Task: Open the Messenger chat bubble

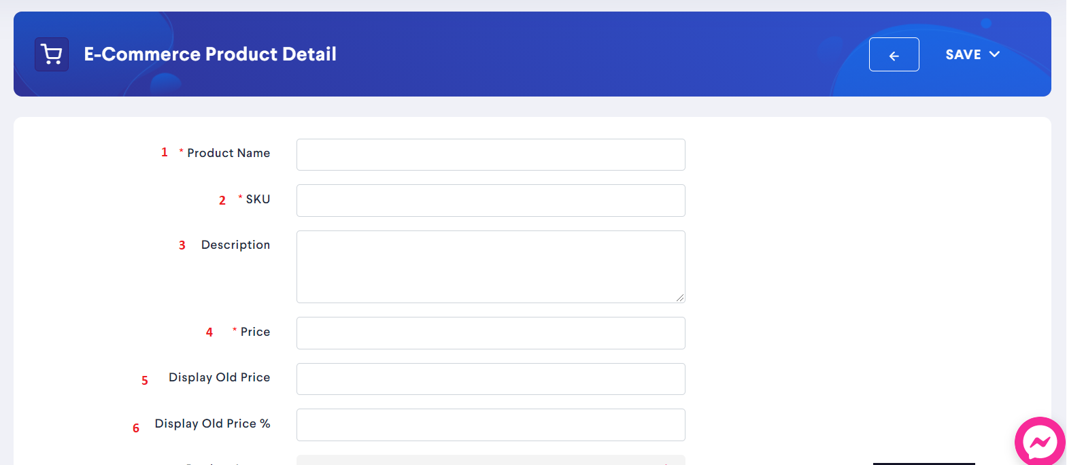Action: click(x=1040, y=442)
